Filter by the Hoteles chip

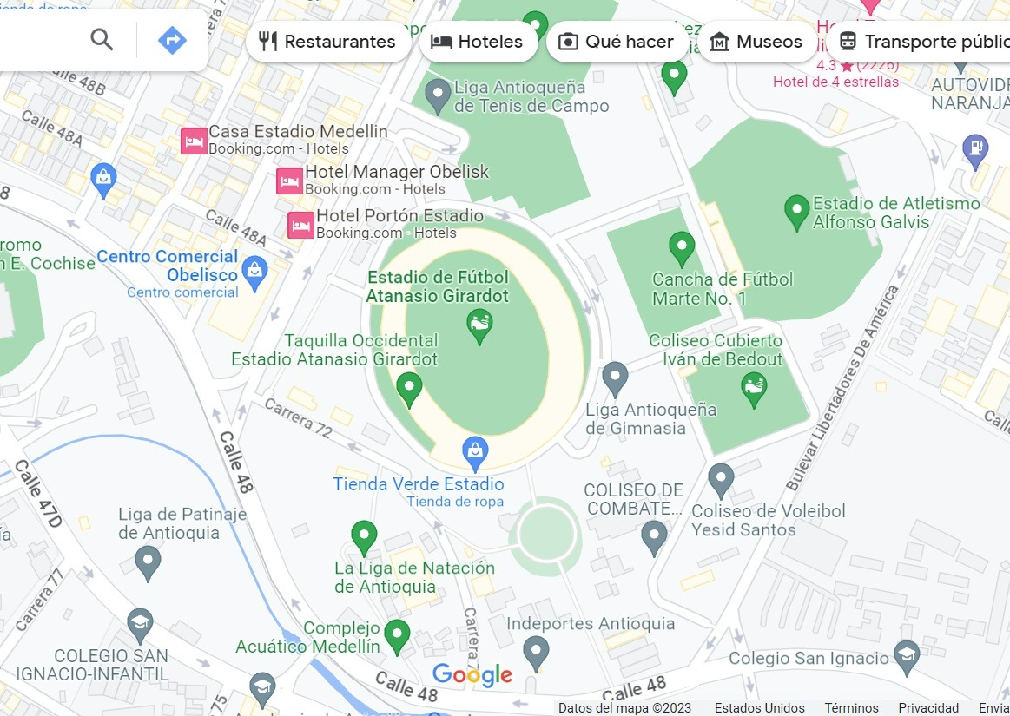(x=478, y=42)
